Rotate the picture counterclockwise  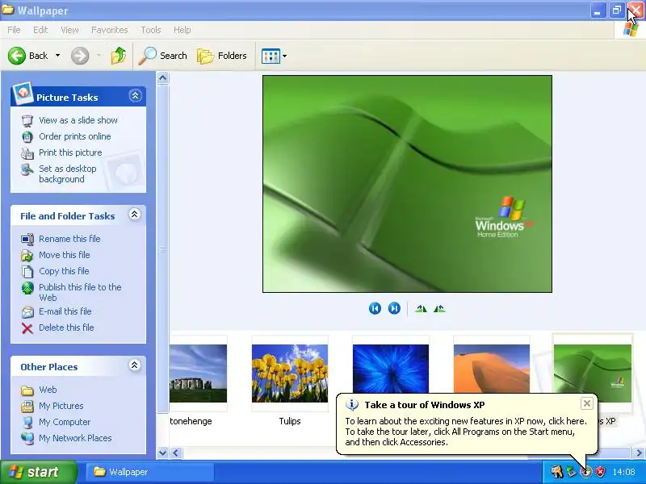(439, 309)
